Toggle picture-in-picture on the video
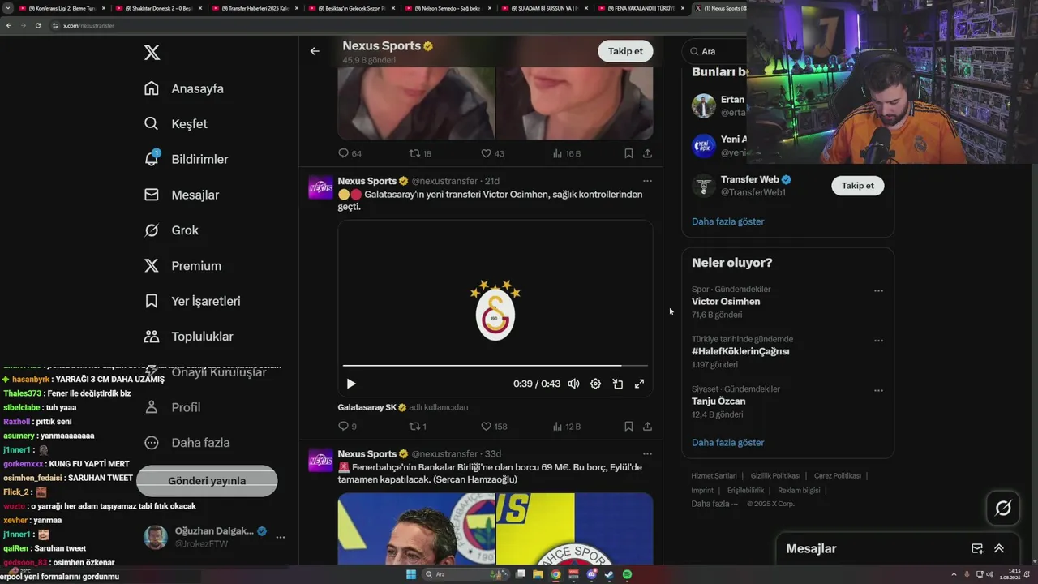 (617, 384)
